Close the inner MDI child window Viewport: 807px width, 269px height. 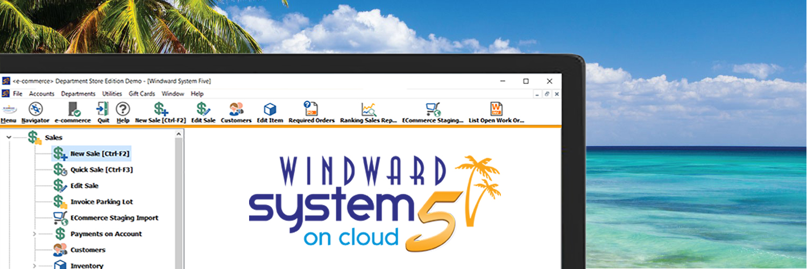tap(556, 94)
